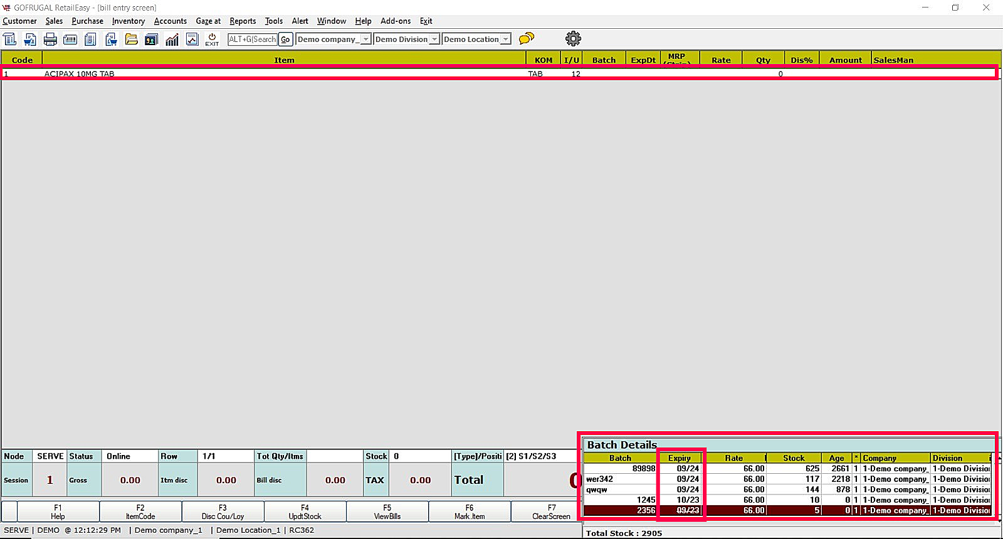Click the F4 UpdtStock button

point(305,511)
